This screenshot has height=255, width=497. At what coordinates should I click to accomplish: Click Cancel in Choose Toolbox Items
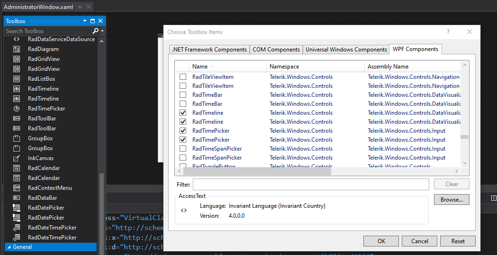(419, 241)
